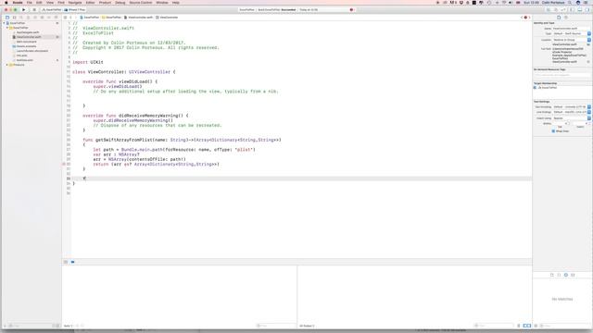Screen dimensions: 593x333
Task: Open the Debug menu
Action: click(120, 3)
